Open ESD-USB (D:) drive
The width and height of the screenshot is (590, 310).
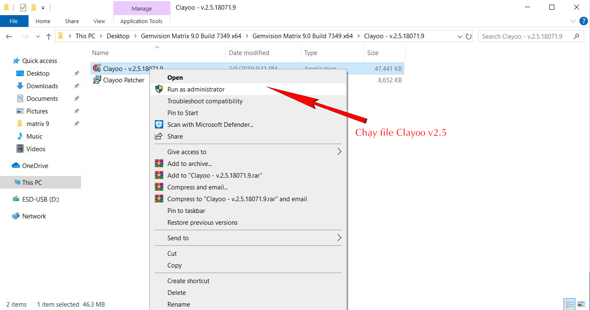(x=40, y=200)
